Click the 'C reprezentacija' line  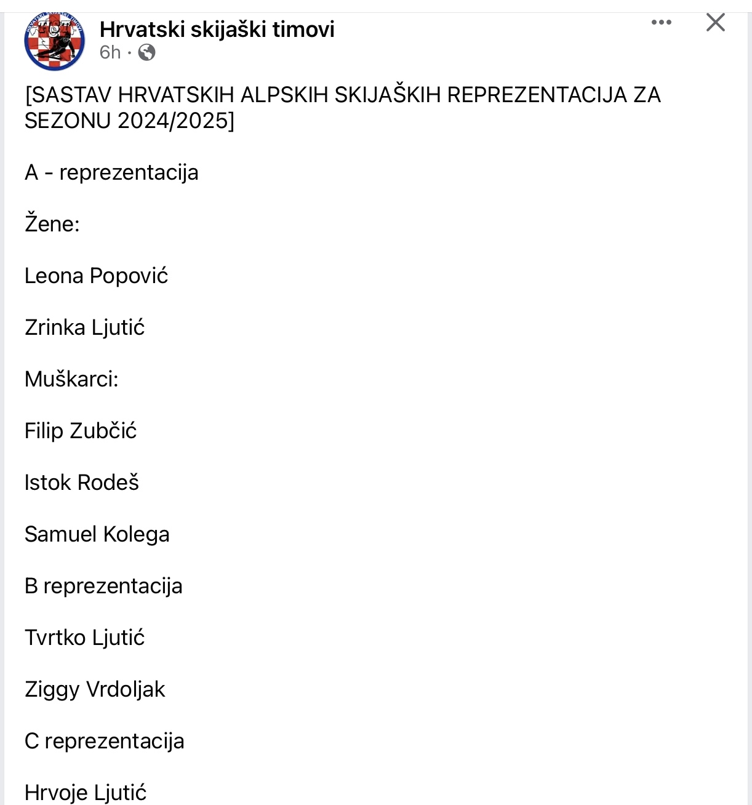click(104, 741)
